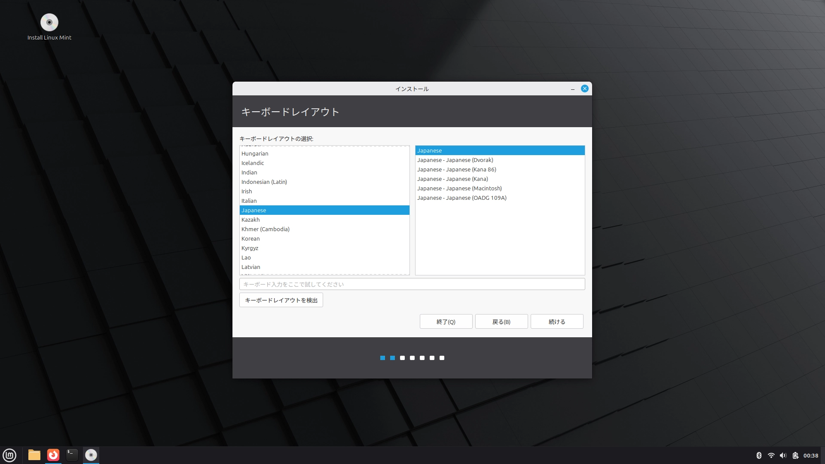Open the Wi-Fi network tray icon

[x=772, y=455]
